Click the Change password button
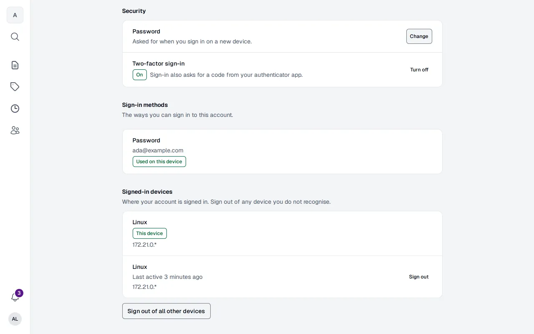The image size is (534, 334). pyautogui.click(x=419, y=36)
